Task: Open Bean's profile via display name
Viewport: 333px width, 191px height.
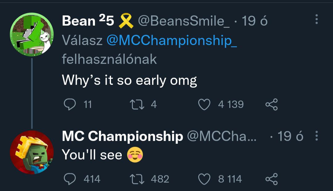Action: pos(88,21)
